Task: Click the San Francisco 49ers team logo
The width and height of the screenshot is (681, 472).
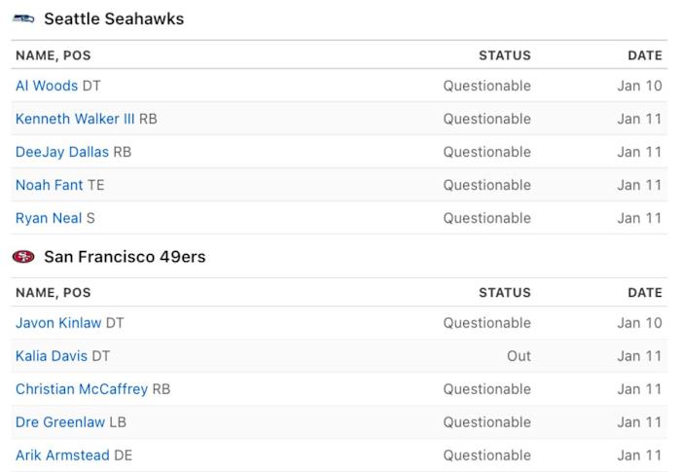Action: (23, 257)
